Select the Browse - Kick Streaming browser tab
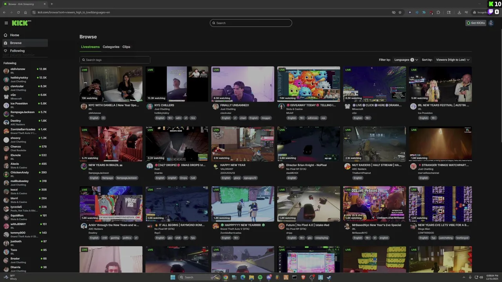Image resolution: width=502 pixels, height=282 pixels. (25, 4)
